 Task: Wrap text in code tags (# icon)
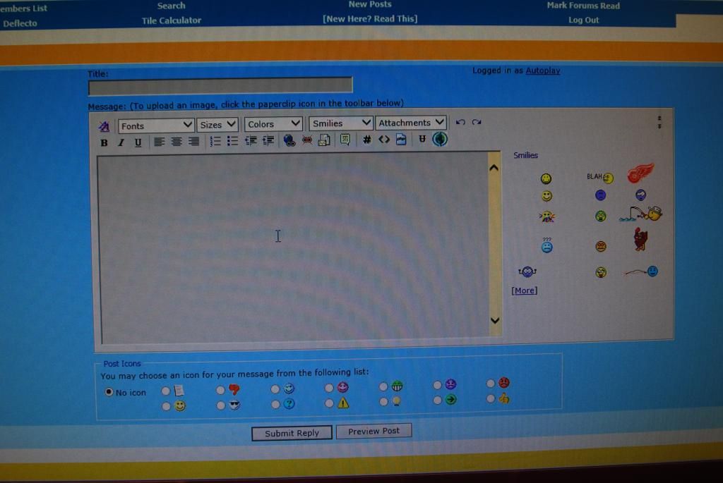(x=367, y=140)
